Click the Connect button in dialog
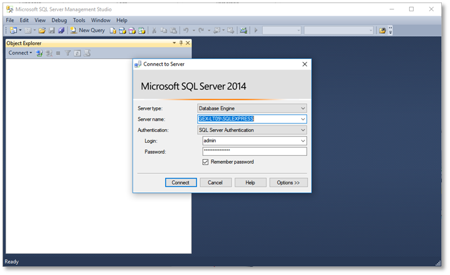 pyautogui.click(x=181, y=183)
